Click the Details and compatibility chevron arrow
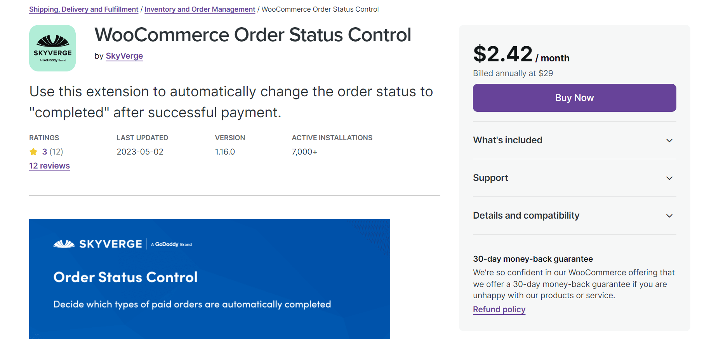Screen dimensions: 716x339 tap(669, 216)
